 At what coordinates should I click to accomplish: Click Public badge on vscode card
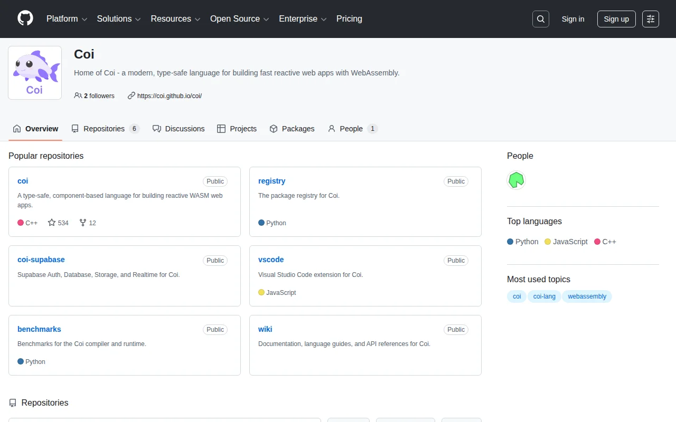pyautogui.click(x=456, y=260)
